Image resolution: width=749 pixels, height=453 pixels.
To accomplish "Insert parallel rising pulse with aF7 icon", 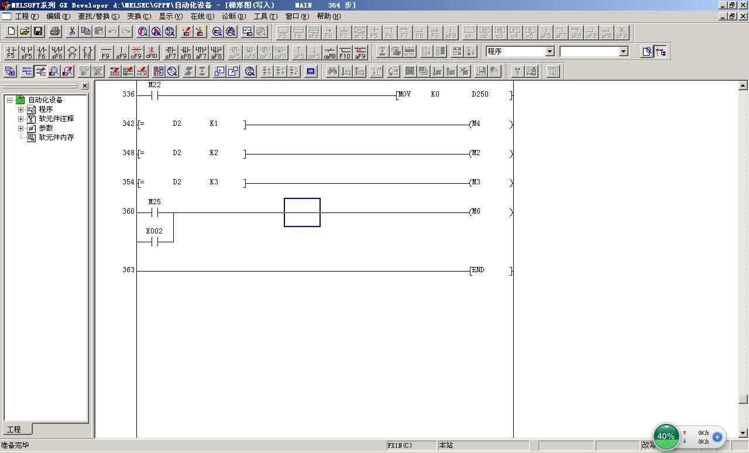I will click(x=201, y=52).
